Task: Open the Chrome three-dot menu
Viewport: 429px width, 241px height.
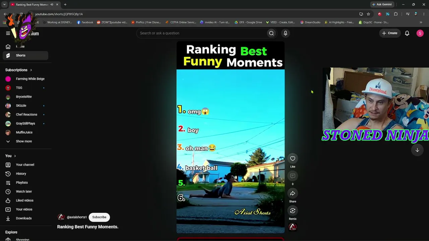Action: click(424, 14)
